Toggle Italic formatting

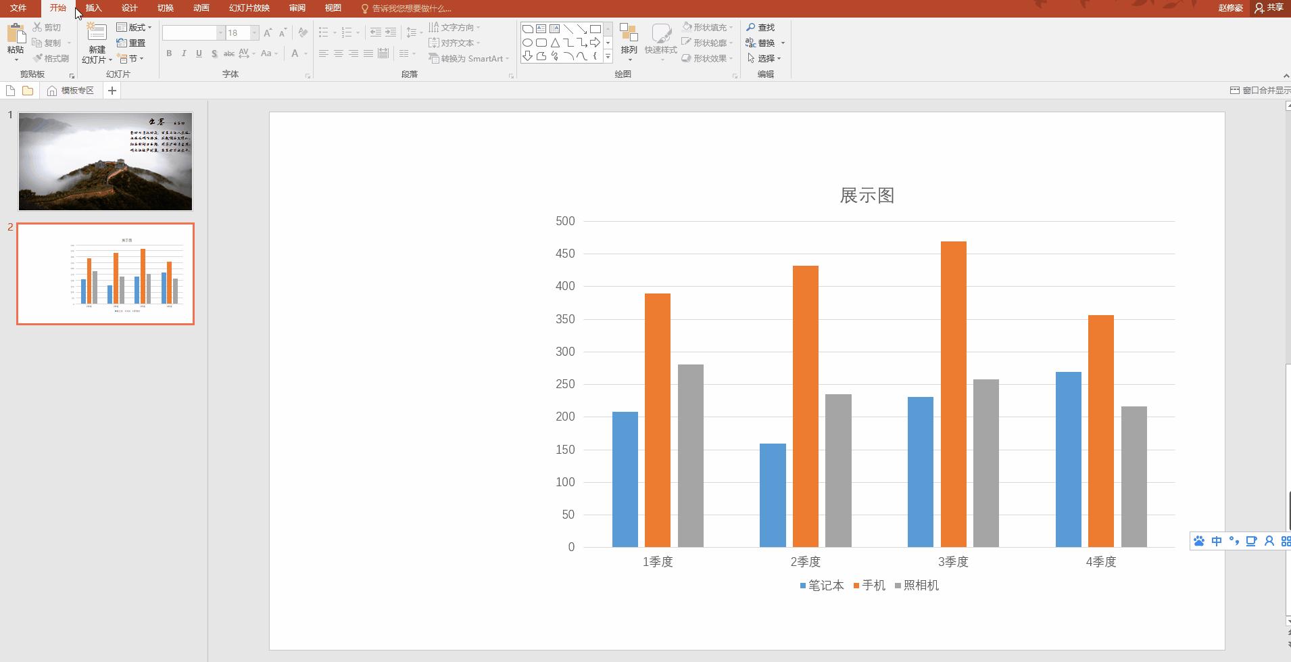pyautogui.click(x=184, y=53)
